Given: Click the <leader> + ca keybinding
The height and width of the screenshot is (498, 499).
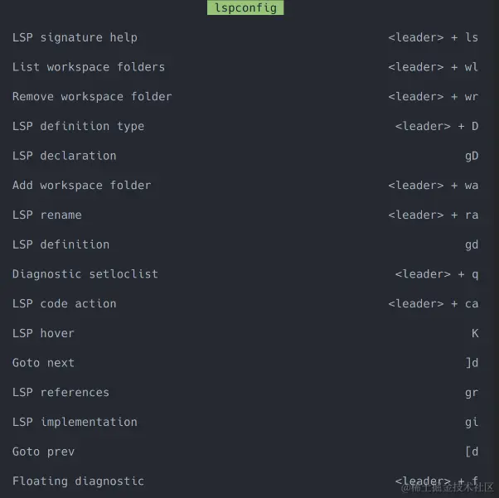Looking at the screenshot, I should (x=434, y=303).
